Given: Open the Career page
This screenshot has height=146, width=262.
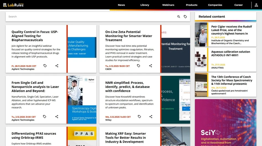Looking at the screenshot, I should point(239,5).
